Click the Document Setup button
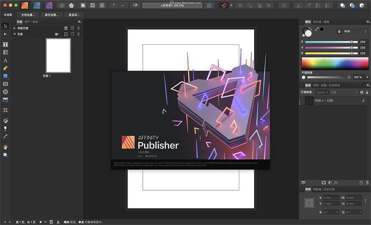Viewport: 371px width, 225px height. 28,15
